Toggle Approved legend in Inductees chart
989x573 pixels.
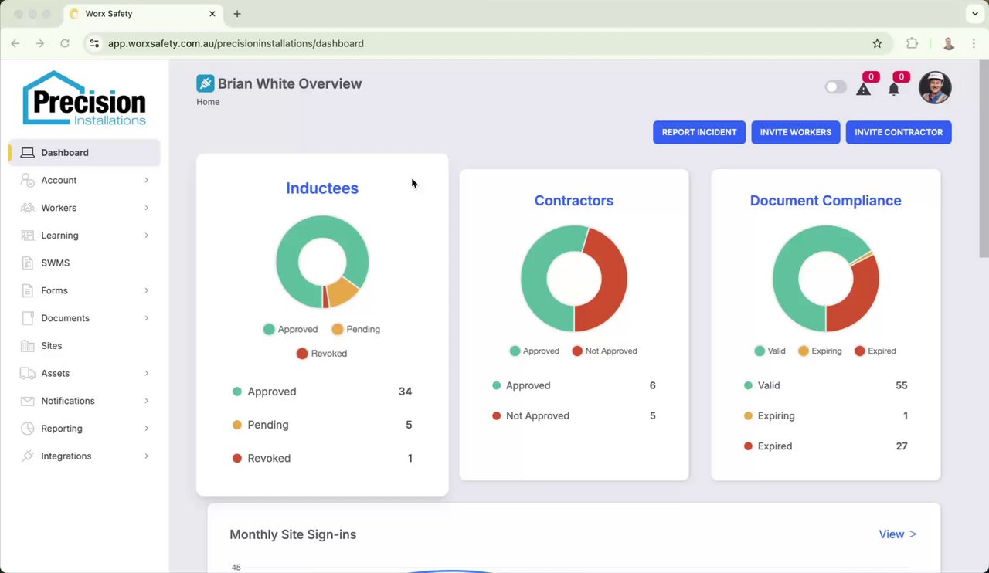291,329
